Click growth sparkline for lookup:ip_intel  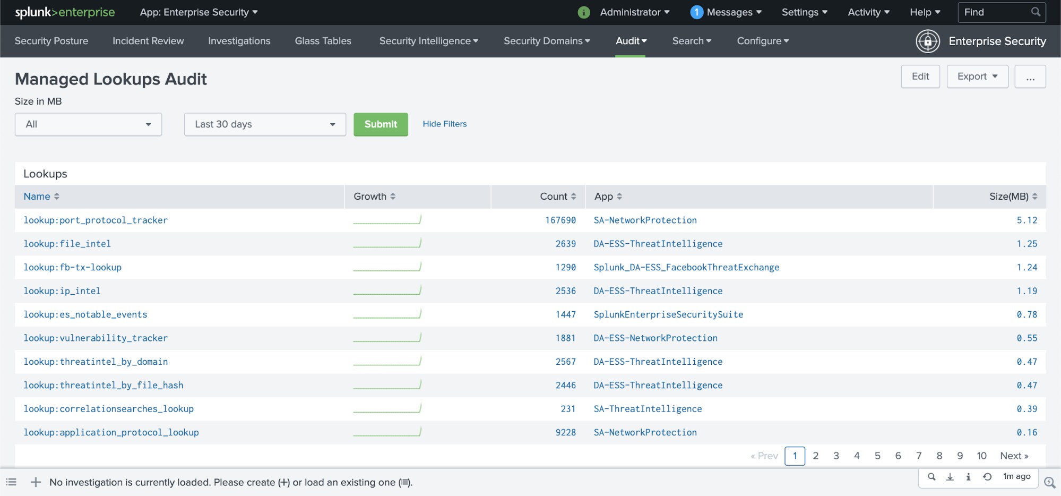point(387,290)
